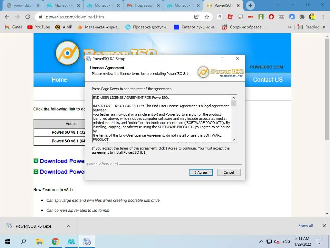Viewport: 330px width, 248px height.
Task: Click the PowerISO disc logo on website
Action: click(x=67, y=53)
